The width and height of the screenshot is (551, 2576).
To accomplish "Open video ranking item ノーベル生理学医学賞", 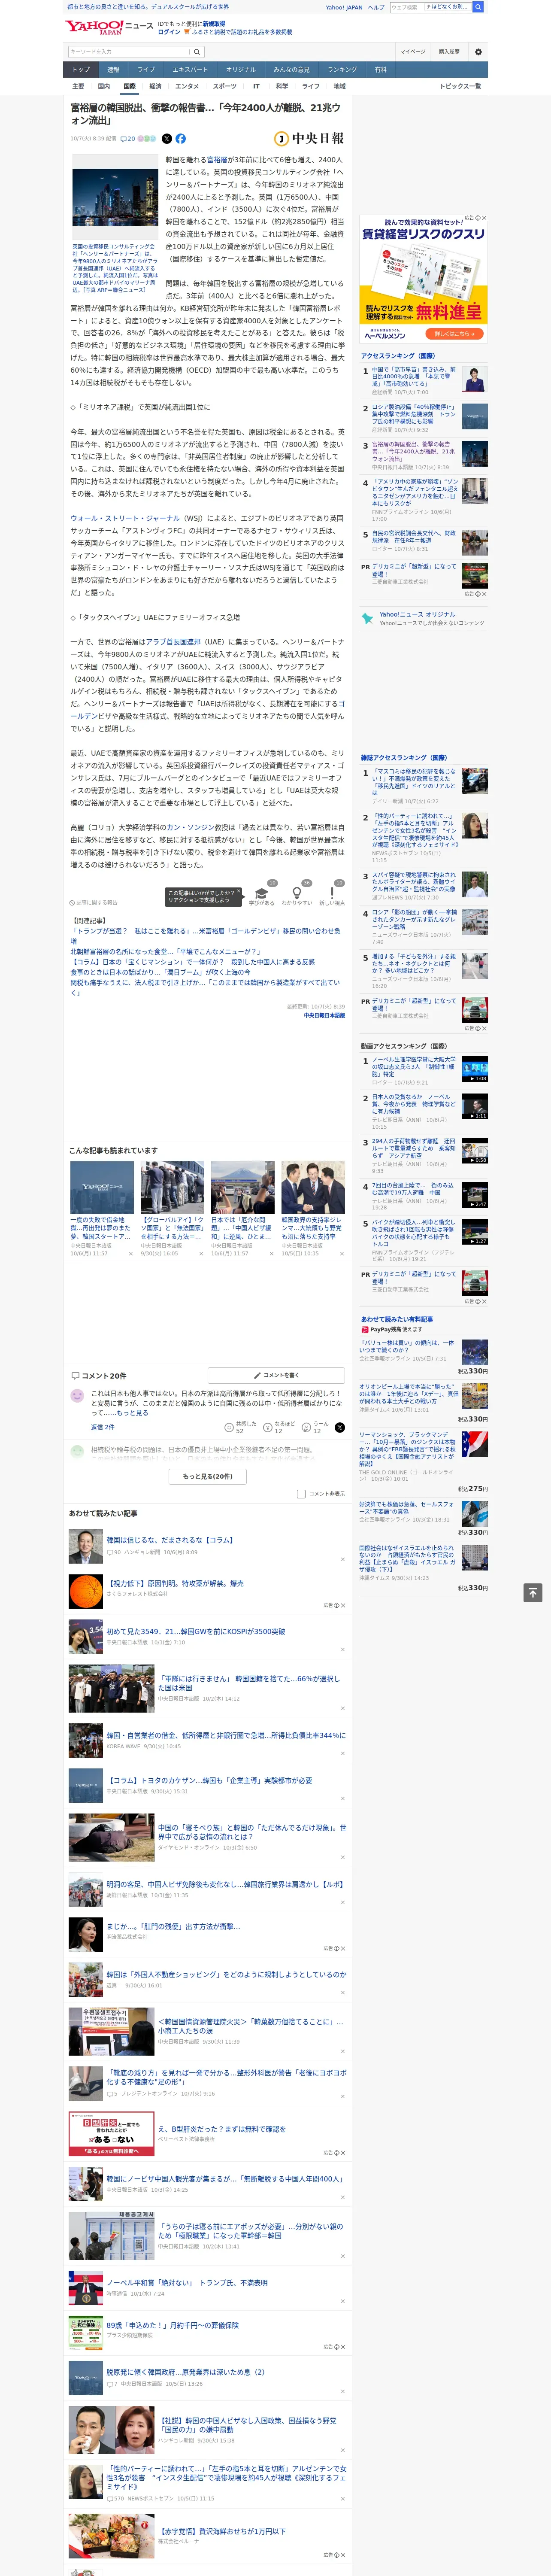I will 414,1066.
